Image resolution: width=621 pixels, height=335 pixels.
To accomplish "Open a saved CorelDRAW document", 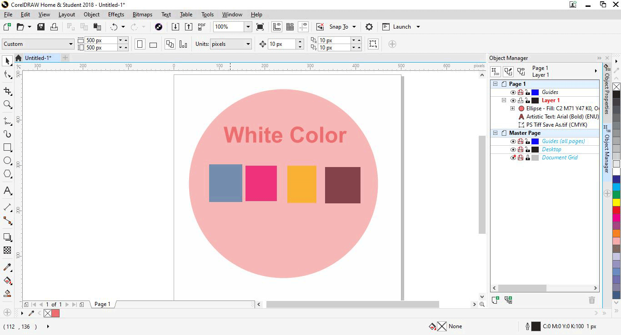I will point(21,26).
